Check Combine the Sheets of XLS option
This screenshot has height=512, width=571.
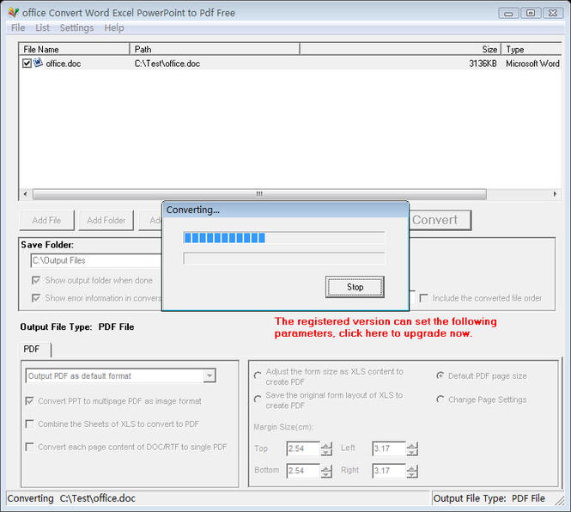click(30, 424)
